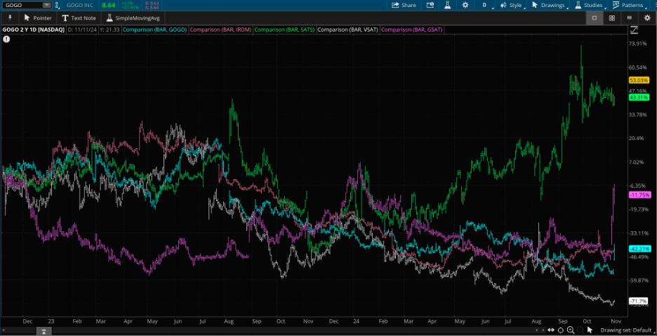Switch to four-chart grid layout
Image resolution: width=657 pixels, height=336 pixels.
tap(612, 18)
